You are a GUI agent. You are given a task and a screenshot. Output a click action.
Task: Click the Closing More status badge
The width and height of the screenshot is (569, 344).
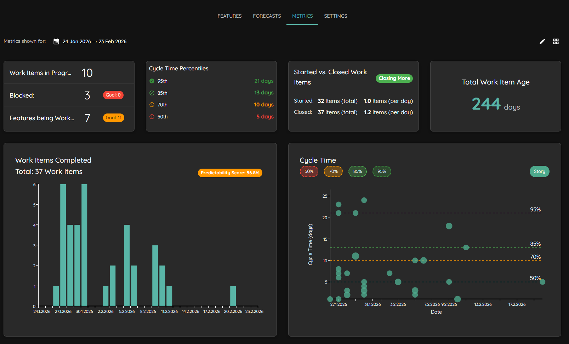pyautogui.click(x=394, y=78)
